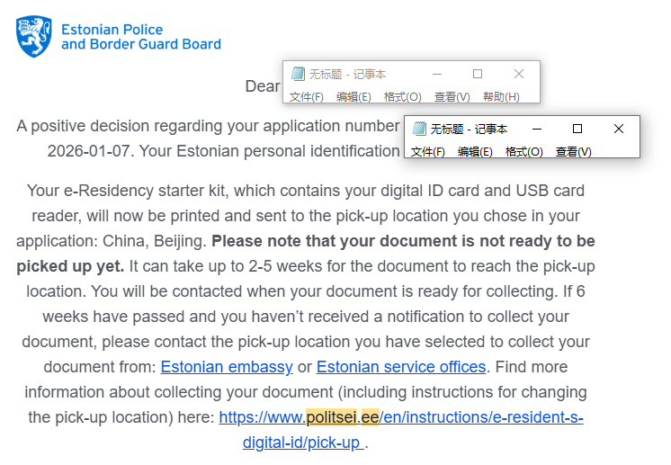Open 格式(O) menu in the active Notepad
Image resolution: width=671 pixels, height=465 pixels.
click(524, 152)
